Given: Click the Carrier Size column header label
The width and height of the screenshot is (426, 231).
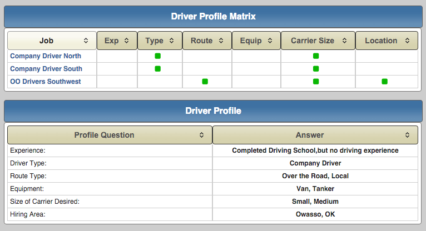Looking at the screenshot, I should pos(313,41).
